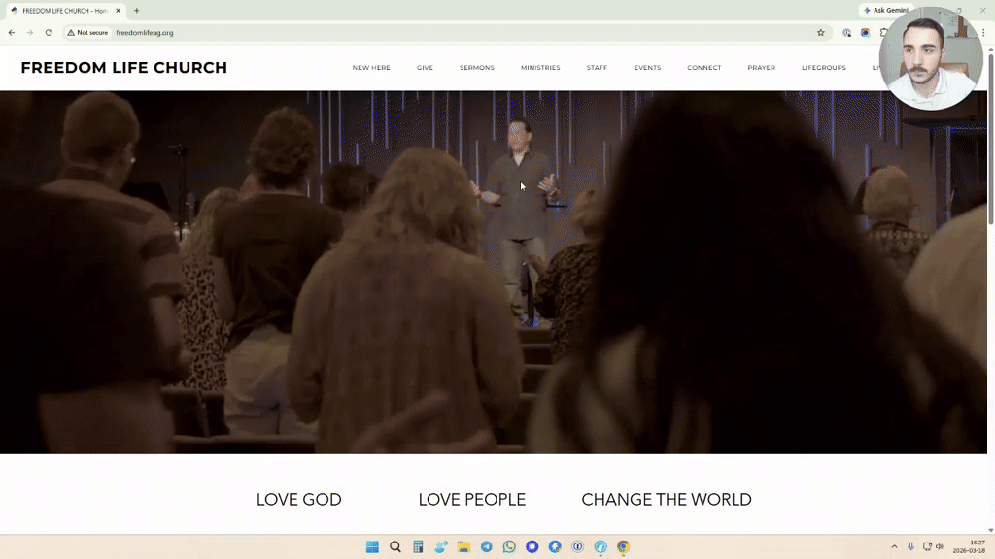Open the NEW HERE menu item
The image size is (995, 559).
tap(371, 68)
